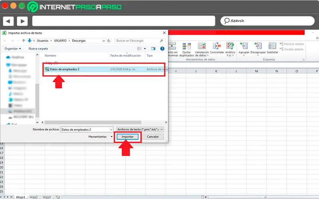Click the Importar button
Viewport: 319px width, 199px height.
pyautogui.click(x=128, y=137)
